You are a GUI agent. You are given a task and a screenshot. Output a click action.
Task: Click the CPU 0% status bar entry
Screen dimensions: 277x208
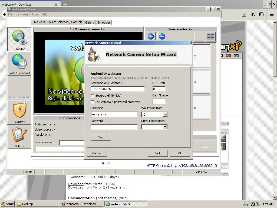pyautogui.click(x=202, y=172)
